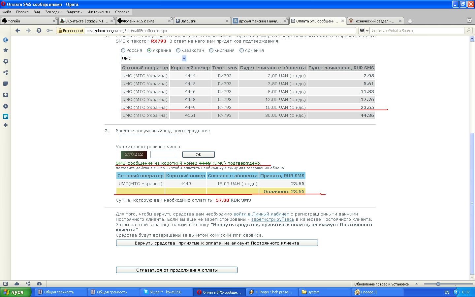Open the Bookmarks star panel in sidebar

click(6, 50)
